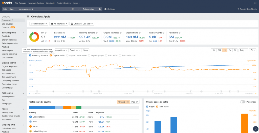Select the Years chart button
Screen dimensions: 259x133
(x=85, y=50)
